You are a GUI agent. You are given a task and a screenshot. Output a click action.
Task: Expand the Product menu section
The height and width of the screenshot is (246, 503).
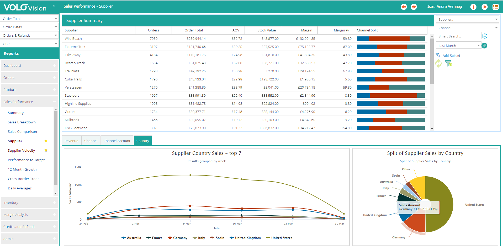[29, 90]
